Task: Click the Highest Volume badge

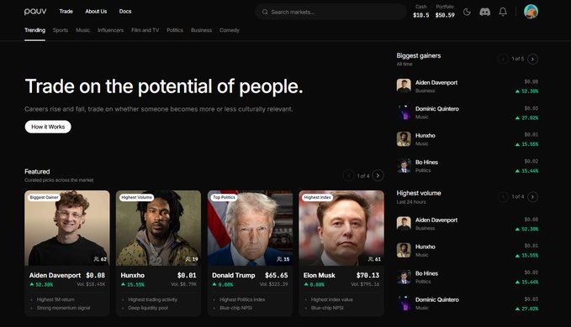Action: click(136, 197)
